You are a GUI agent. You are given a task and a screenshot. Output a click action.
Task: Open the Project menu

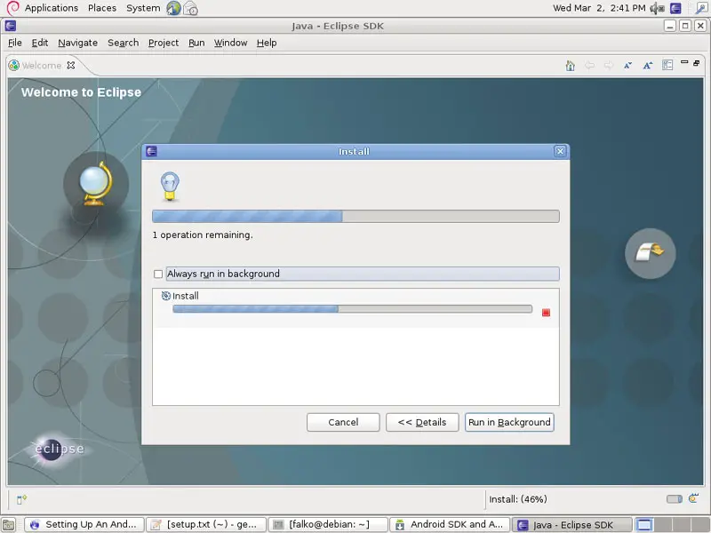point(164,43)
